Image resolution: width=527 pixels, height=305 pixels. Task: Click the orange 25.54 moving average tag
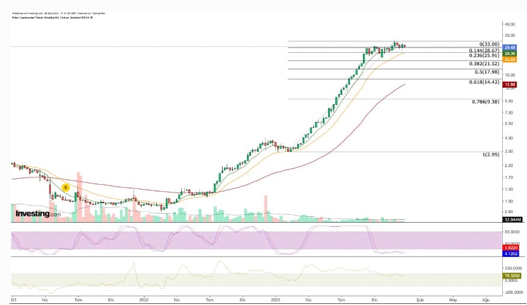(x=509, y=59)
